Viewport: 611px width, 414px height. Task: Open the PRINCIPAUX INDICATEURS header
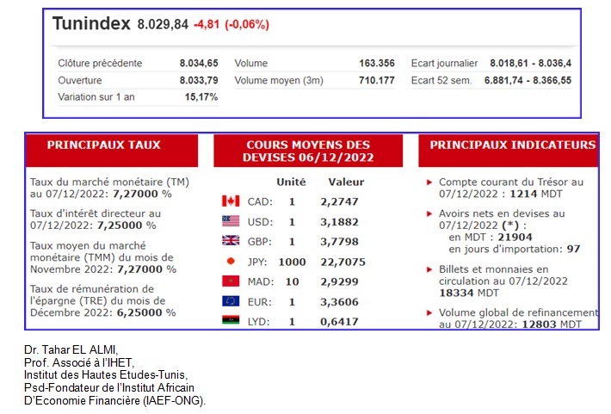pos(513,145)
